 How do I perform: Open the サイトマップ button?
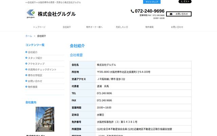[x=152, y=2]
